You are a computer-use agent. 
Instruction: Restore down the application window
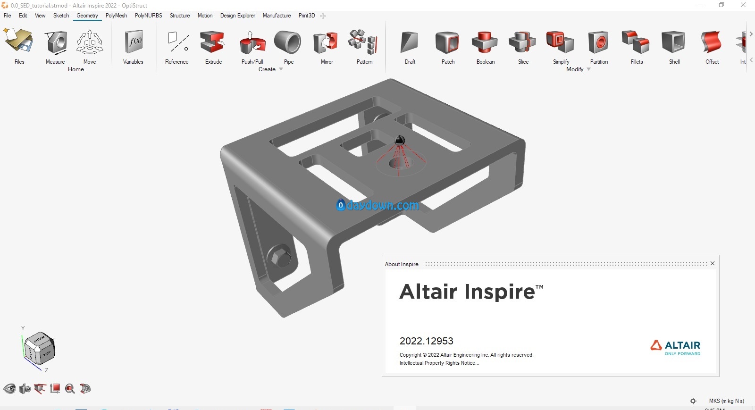point(721,5)
